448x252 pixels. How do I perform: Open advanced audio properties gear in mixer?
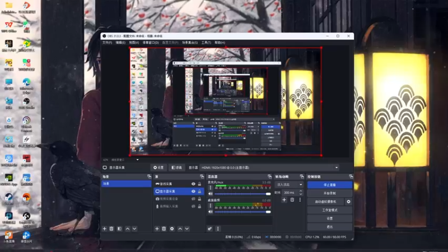(x=210, y=229)
